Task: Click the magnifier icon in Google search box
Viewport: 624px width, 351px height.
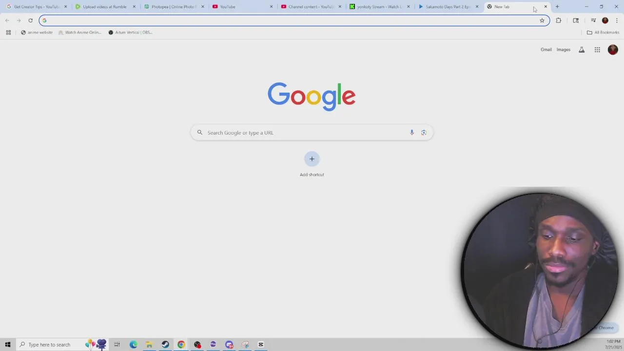Action: point(199,133)
